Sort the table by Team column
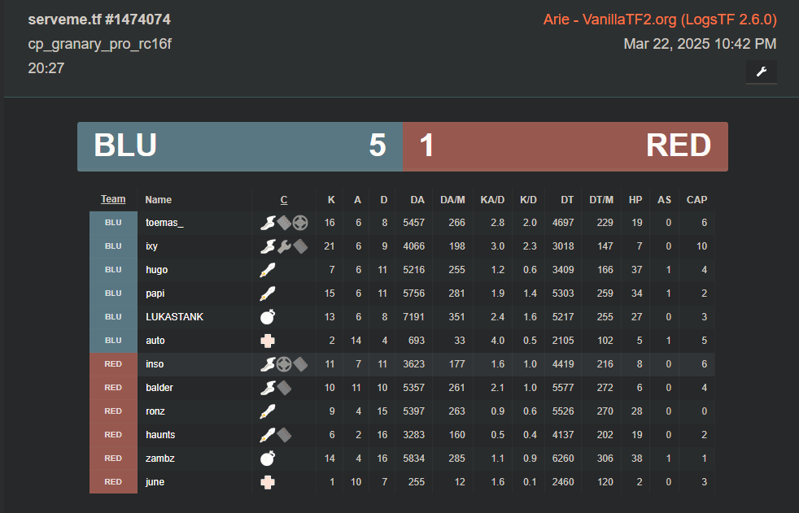The image size is (799, 513). [x=113, y=199]
